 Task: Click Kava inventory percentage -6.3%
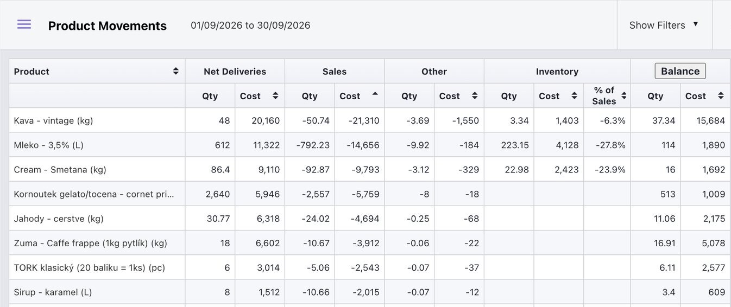[x=613, y=120]
